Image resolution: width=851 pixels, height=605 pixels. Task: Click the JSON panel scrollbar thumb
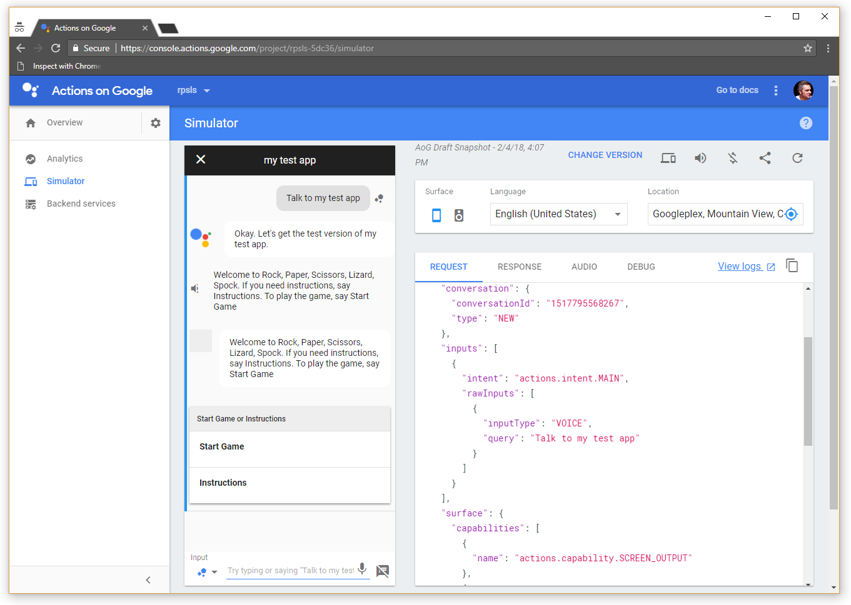click(808, 391)
